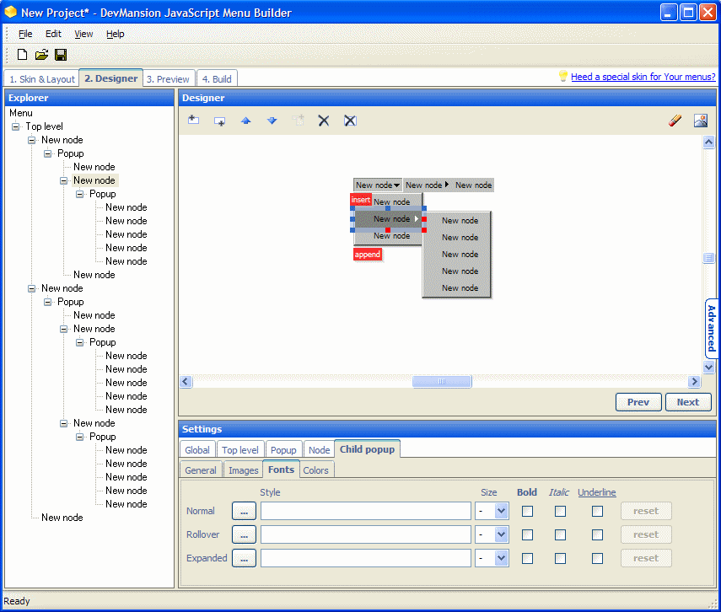Open the File menu
The width and height of the screenshot is (721, 612).
pos(25,34)
